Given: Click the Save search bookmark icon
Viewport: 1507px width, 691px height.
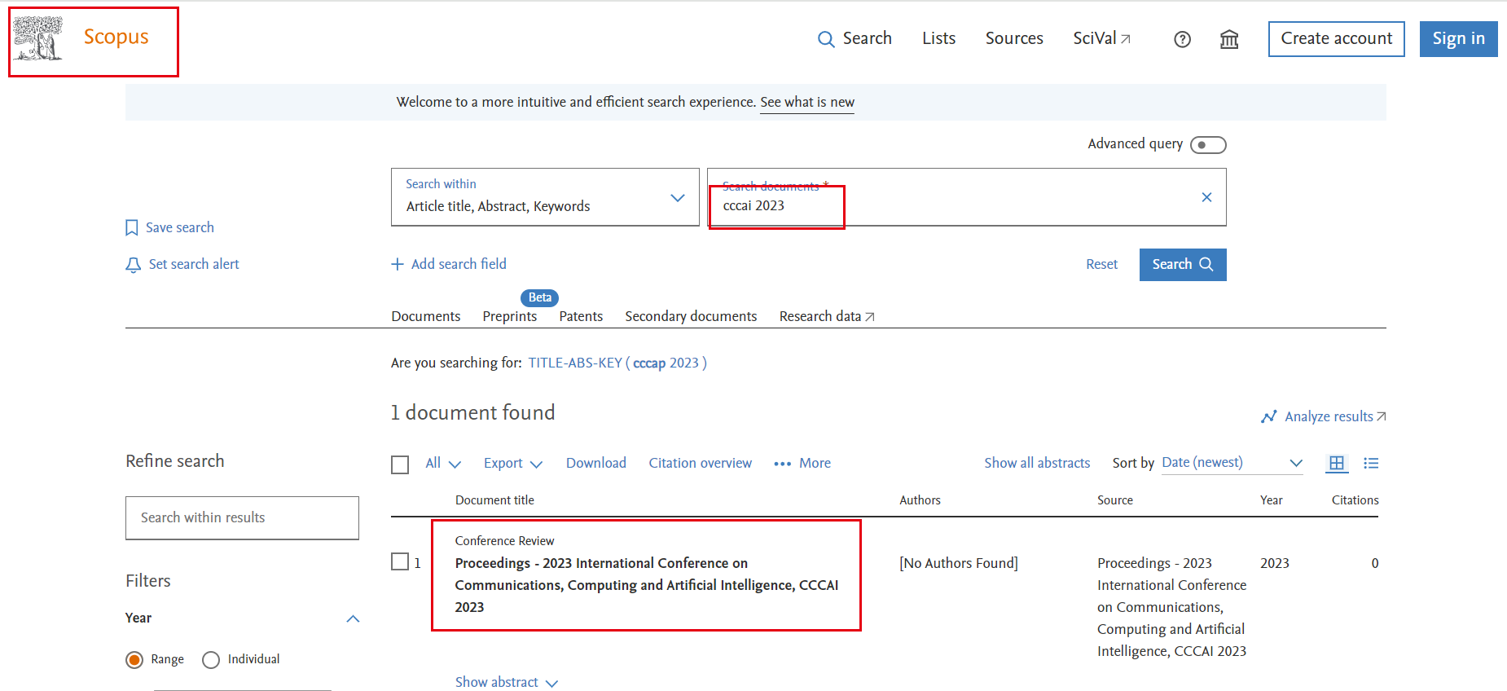Looking at the screenshot, I should click(132, 227).
